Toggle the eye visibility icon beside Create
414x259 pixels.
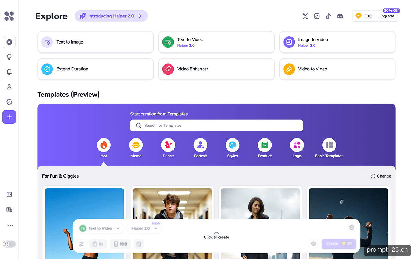(313, 244)
